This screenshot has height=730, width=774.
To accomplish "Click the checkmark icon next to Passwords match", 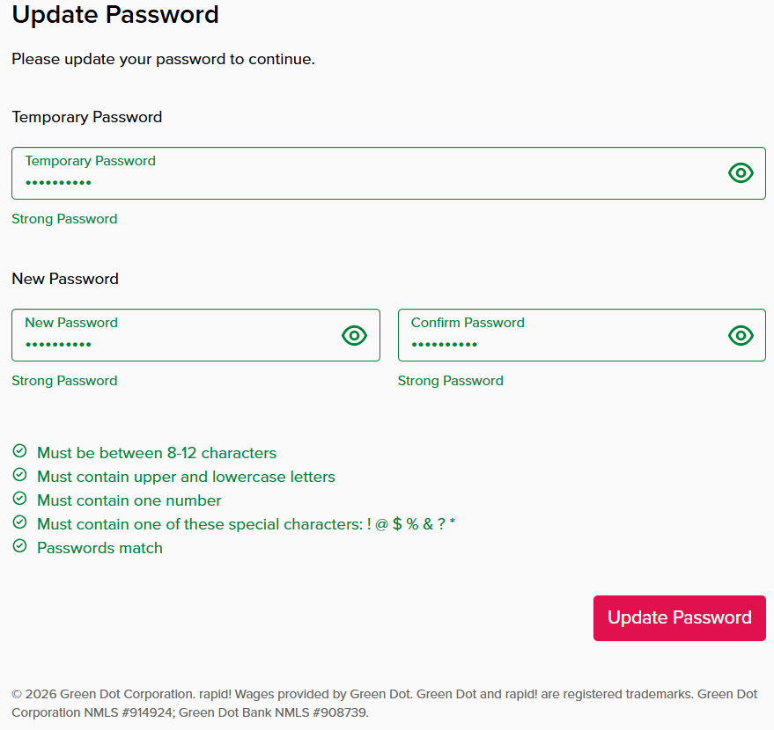I will tap(19, 546).
